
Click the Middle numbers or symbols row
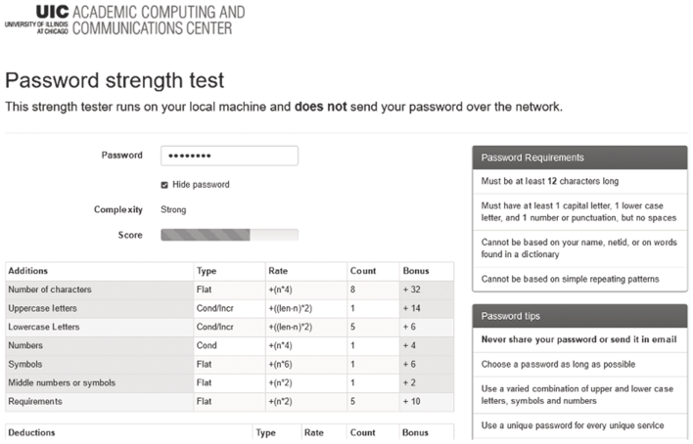coord(229,382)
